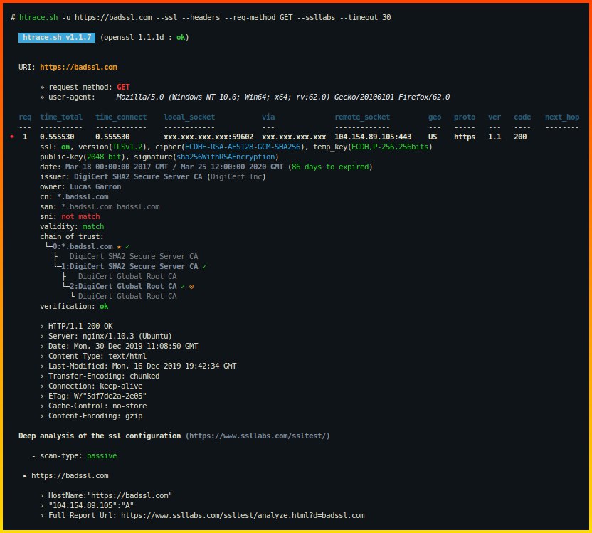Click the green openssl 'ok' status
Image resolution: width=592 pixels, height=533 pixels.
(x=181, y=38)
